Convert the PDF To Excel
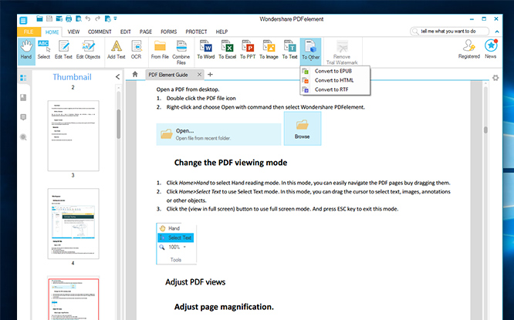 227,50
